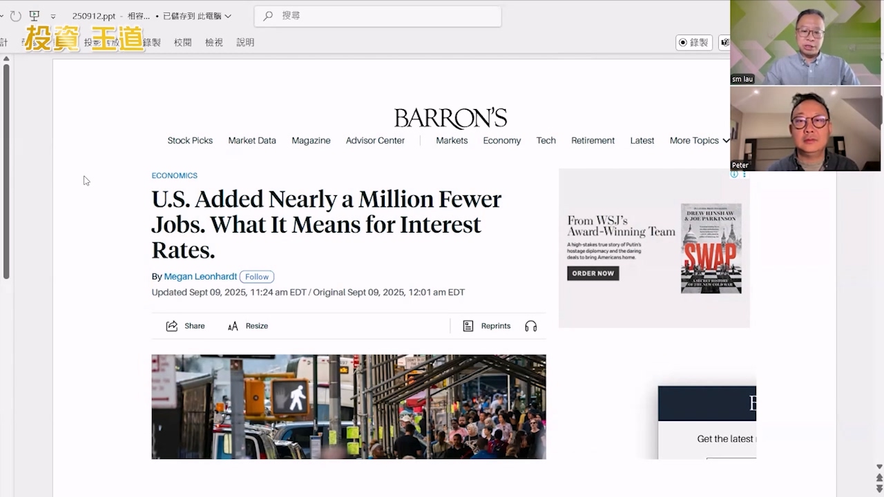Click the Megan Leonhardt author link

pos(200,277)
